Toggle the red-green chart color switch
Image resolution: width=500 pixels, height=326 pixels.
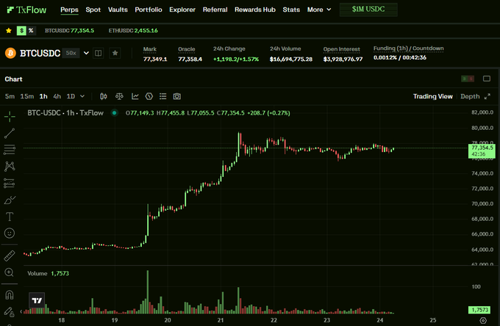click(468, 79)
